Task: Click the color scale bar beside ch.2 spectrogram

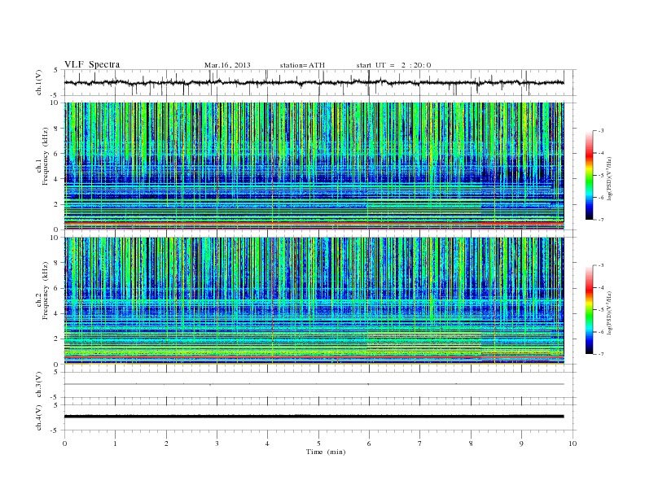Action: (589, 309)
